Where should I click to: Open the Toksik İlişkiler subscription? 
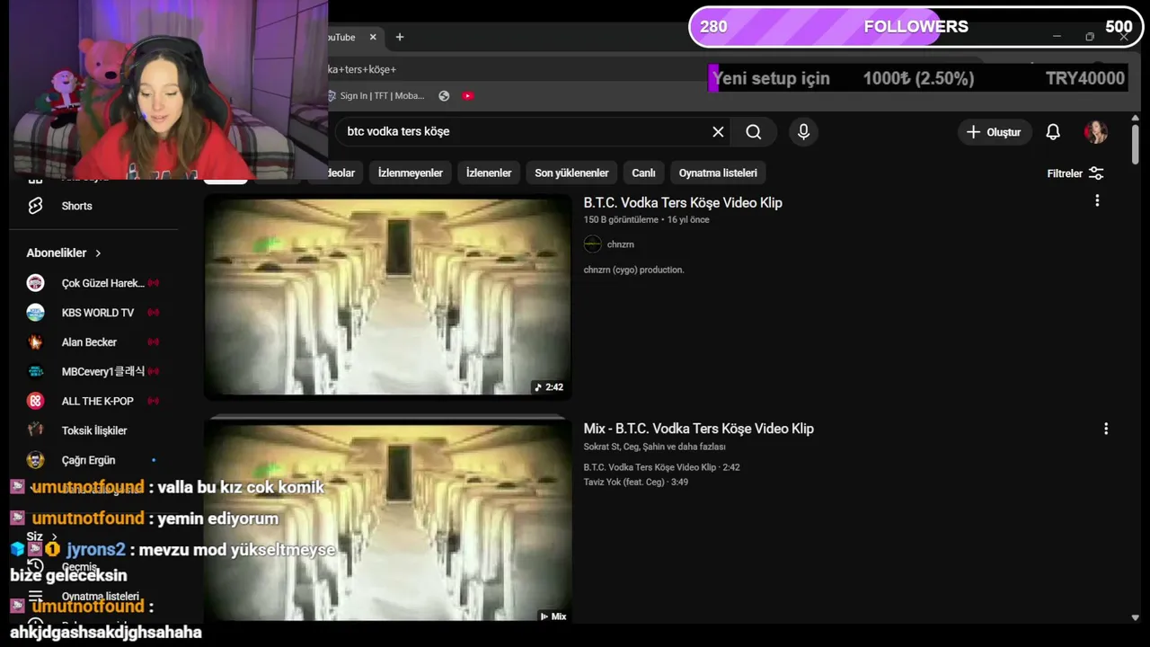point(94,430)
